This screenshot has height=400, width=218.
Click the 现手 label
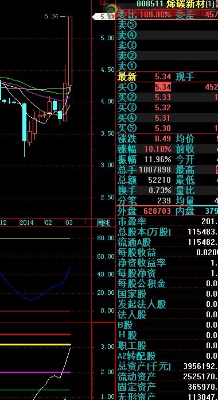(185, 76)
